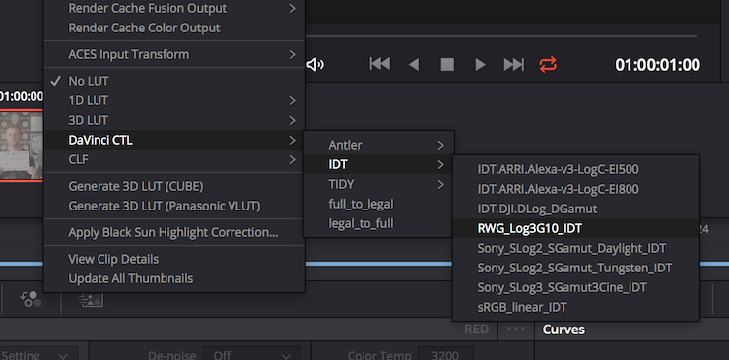Open the 1D LUT submenu
729x360 pixels.
[x=174, y=100]
